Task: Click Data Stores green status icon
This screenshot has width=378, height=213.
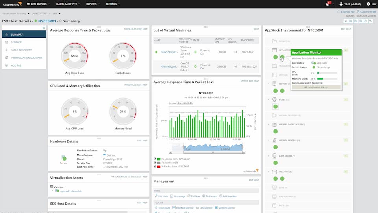Action: [275, 163]
